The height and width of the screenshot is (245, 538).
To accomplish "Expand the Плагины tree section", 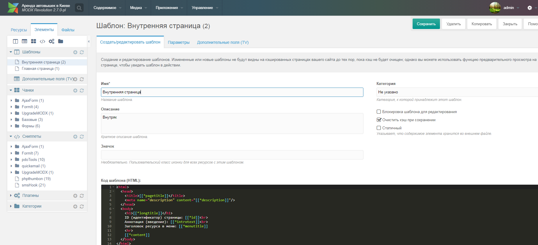I will coord(11,195).
